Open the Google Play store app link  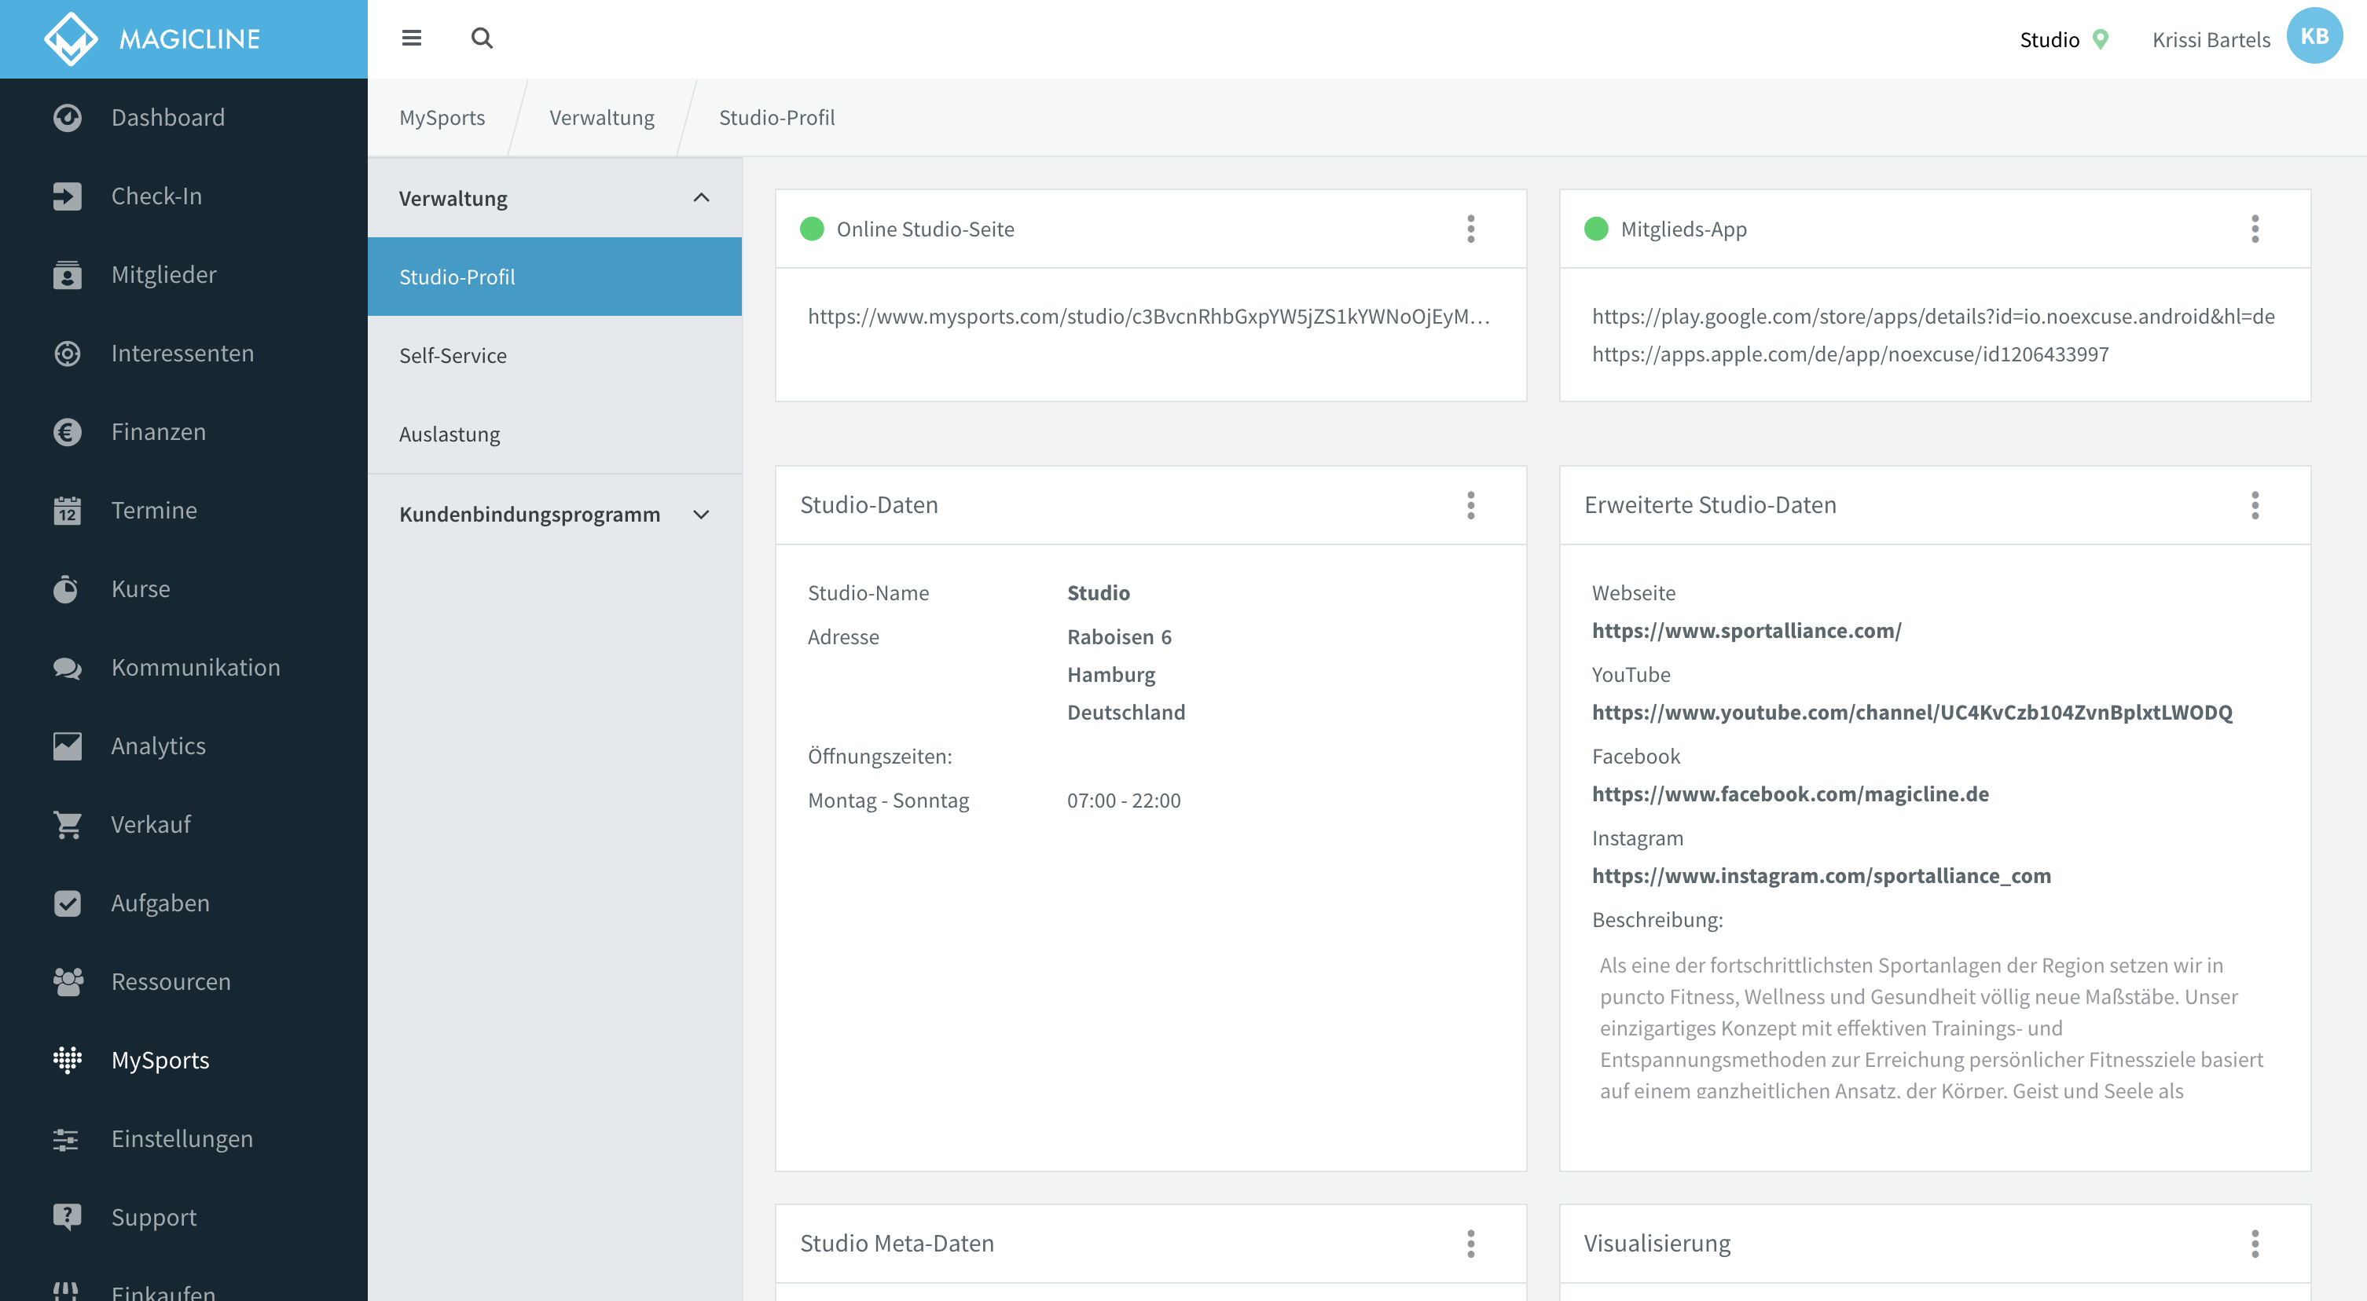pyautogui.click(x=1933, y=316)
